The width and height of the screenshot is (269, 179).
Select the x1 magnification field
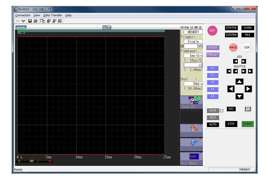(193, 65)
